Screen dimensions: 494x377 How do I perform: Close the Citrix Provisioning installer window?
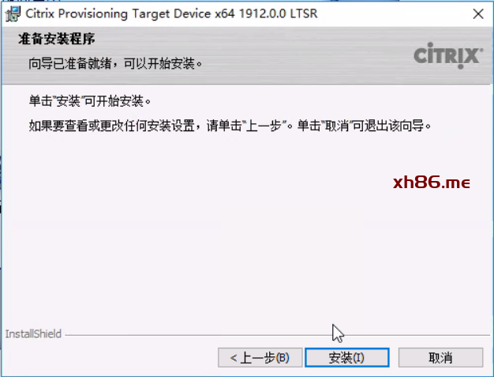pyautogui.click(x=478, y=14)
